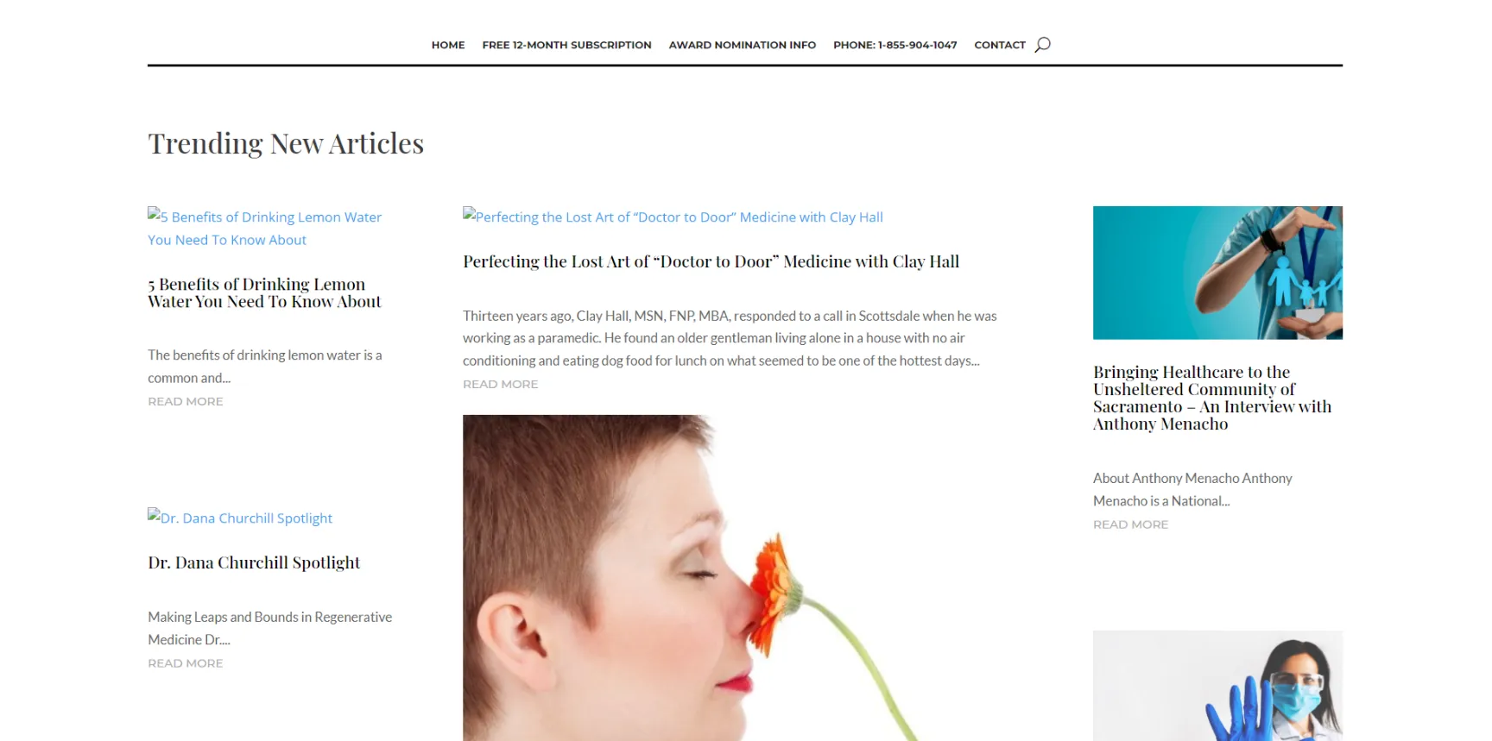Click READ MORE under Anthony Menacho excerpt

(x=1130, y=524)
